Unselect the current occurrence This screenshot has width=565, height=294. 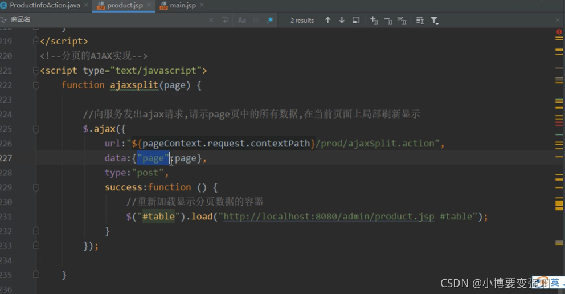(x=388, y=21)
